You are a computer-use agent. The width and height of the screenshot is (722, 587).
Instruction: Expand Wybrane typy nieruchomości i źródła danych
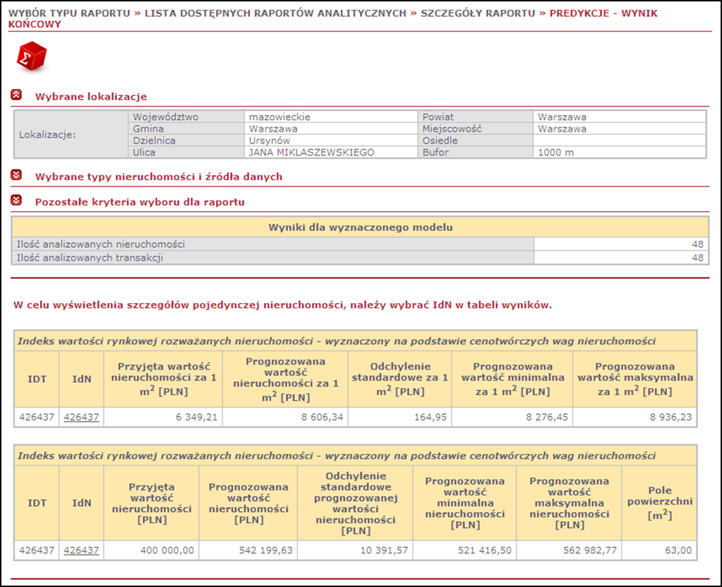click(x=16, y=175)
